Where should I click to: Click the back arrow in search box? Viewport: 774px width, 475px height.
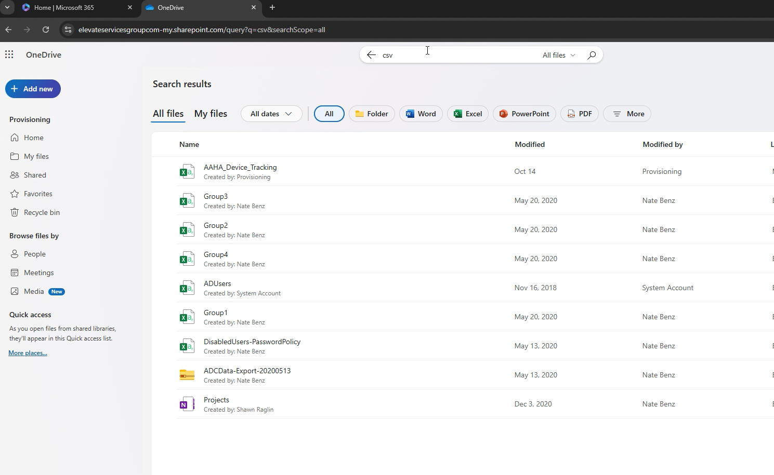(371, 55)
